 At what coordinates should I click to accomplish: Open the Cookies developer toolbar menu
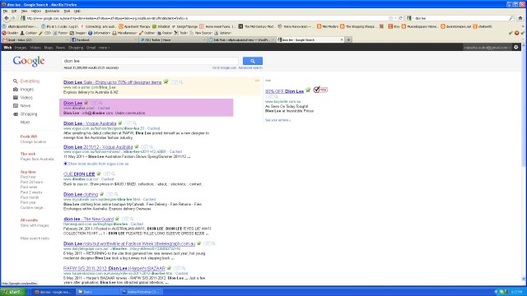coord(29,33)
